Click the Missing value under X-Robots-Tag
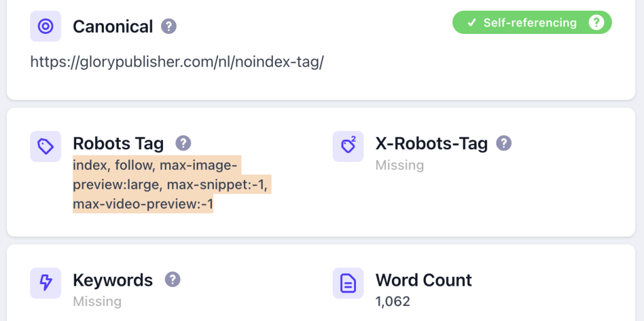This screenshot has height=321, width=644. pyautogui.click(x=399, y=166)
